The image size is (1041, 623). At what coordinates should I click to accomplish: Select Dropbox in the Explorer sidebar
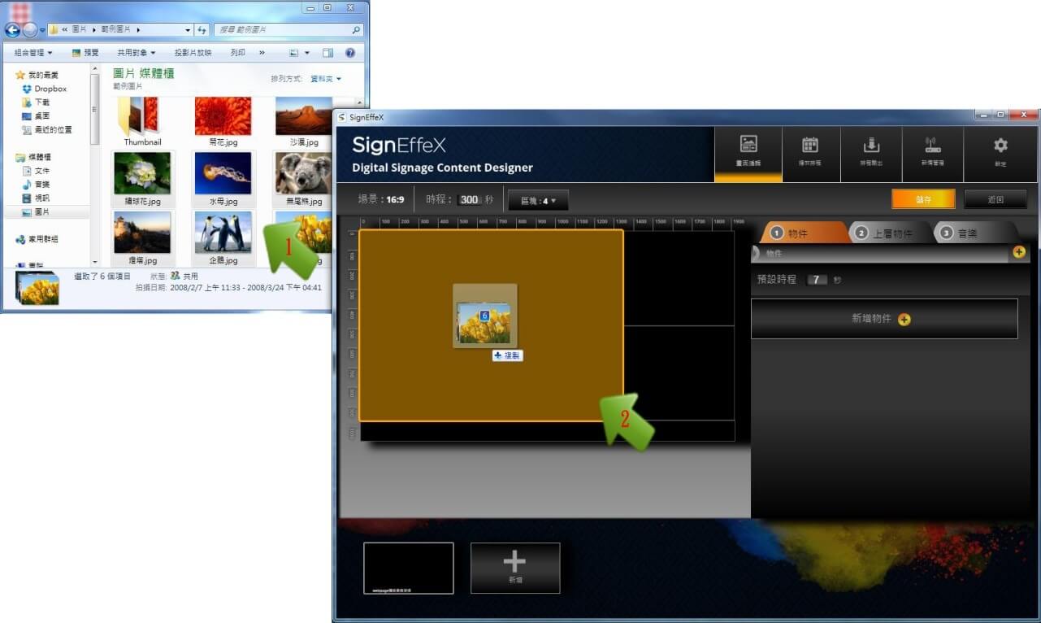tap(50, 89)
